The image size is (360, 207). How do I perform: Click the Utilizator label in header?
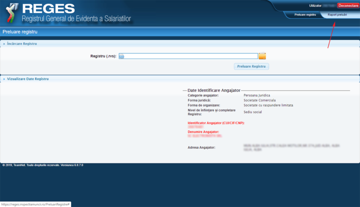pyautogui.click(x=315, y=5)
